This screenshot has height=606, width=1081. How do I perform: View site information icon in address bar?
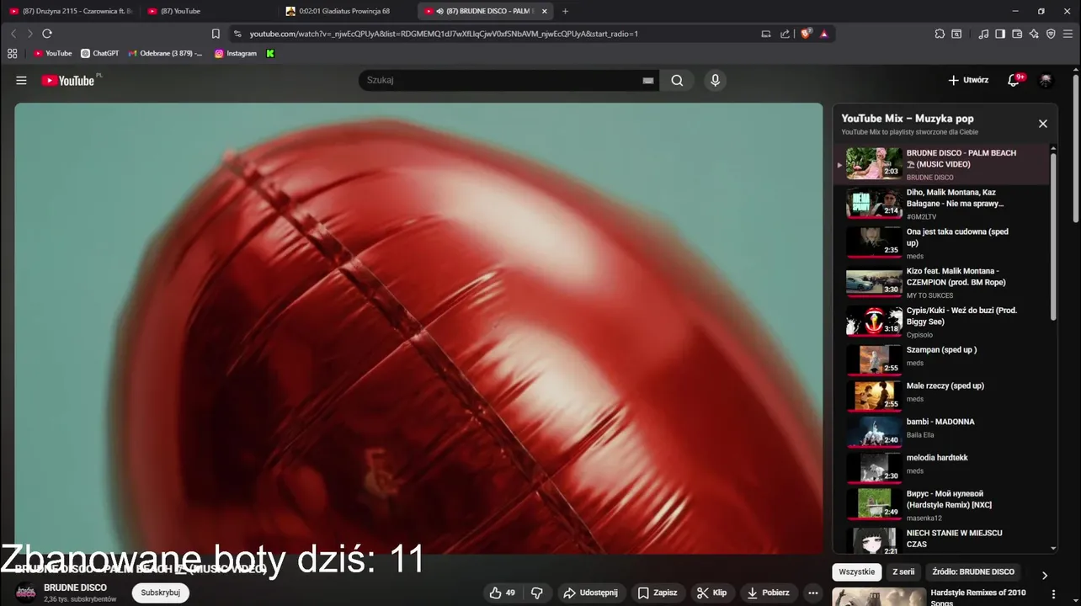(x=237, y=34)
